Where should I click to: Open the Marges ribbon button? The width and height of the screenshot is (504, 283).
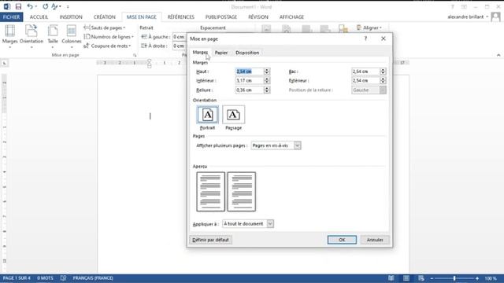[10, 37]
